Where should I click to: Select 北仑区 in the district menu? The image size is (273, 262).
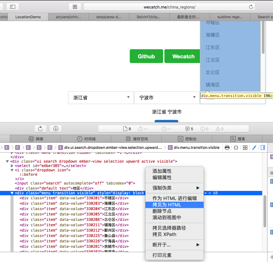coord(230,72)
